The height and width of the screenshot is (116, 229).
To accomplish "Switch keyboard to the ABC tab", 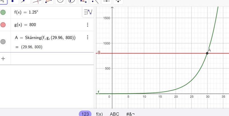I will point(114,114).
